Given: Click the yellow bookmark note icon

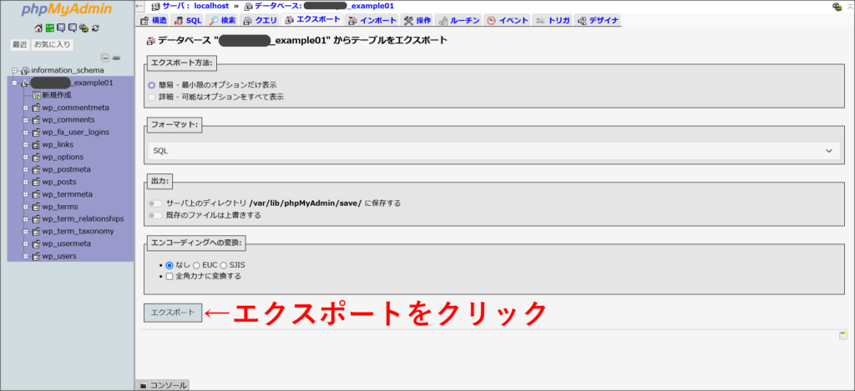Looking at the screenshot, I should tap(843, 335).
